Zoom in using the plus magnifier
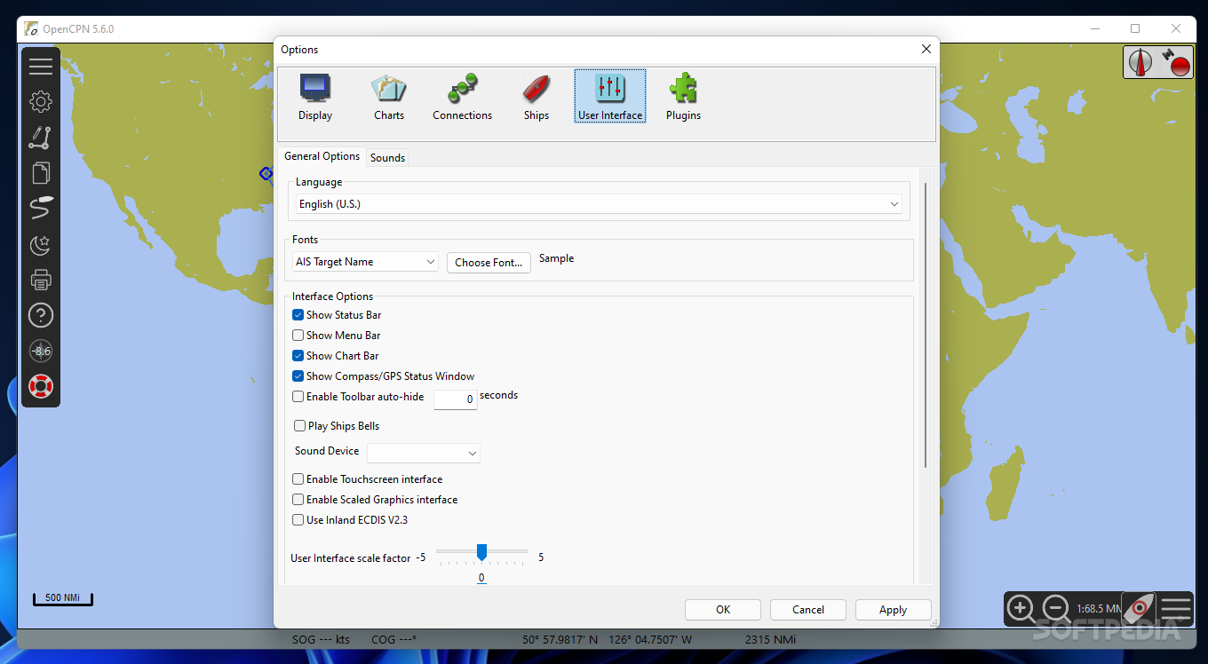The image size is (1208, 664). [1021, 609]
